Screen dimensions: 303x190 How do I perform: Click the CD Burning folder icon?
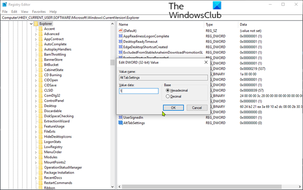click(40, 75)
